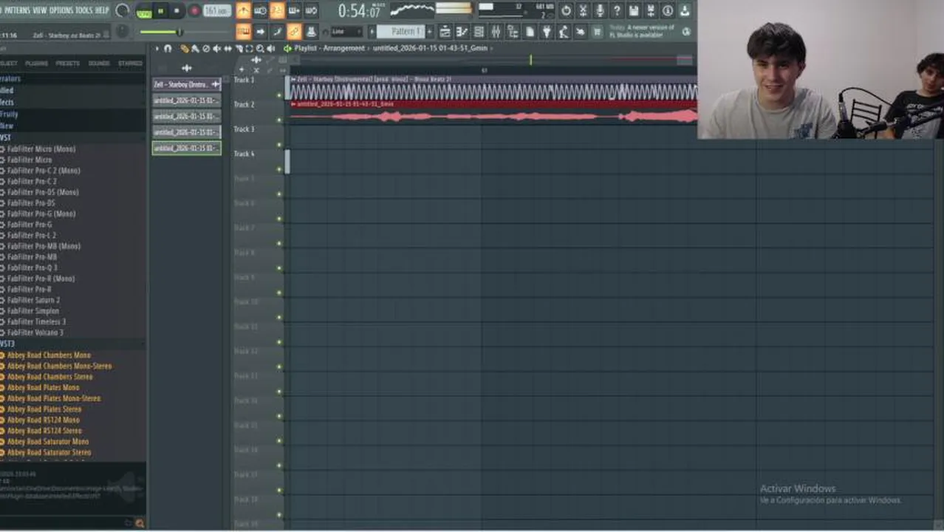Select the playlist Zoom tool

tap(259, 49)
